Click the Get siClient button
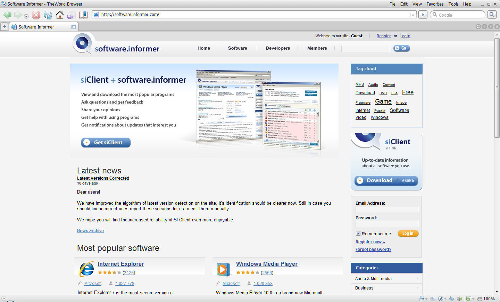Screen dimensions: 500x302 106,142
